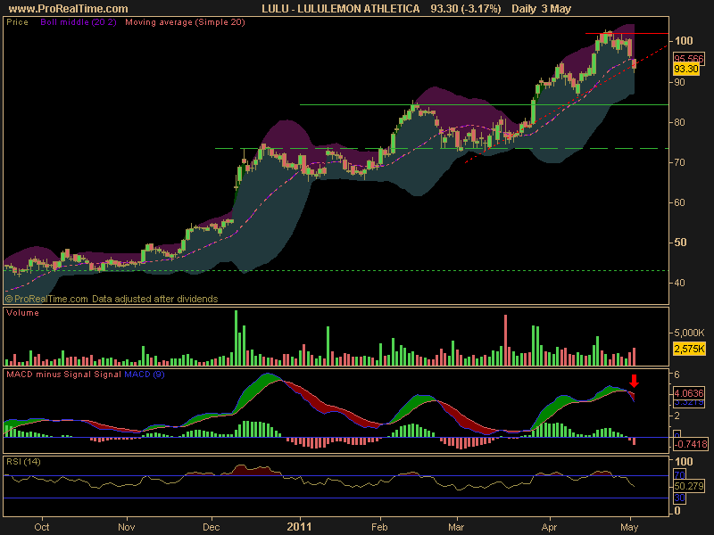Click the 80 label on the price axis
This screenshot has height=535, width=714.
[x=680, y=122]
